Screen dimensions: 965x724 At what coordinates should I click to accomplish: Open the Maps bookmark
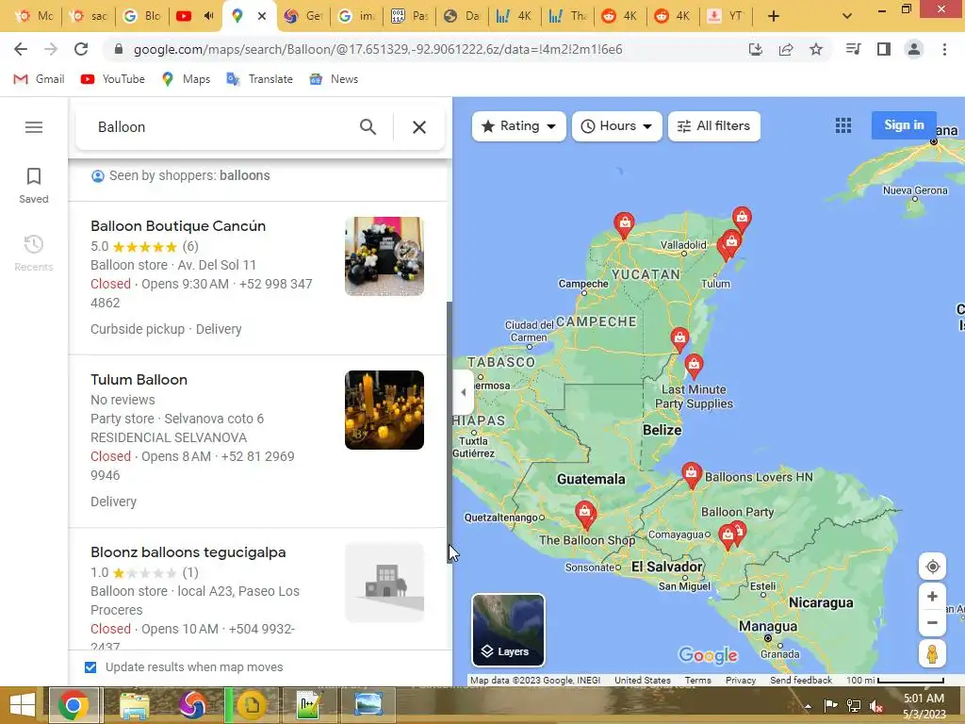tap(186, 79)
